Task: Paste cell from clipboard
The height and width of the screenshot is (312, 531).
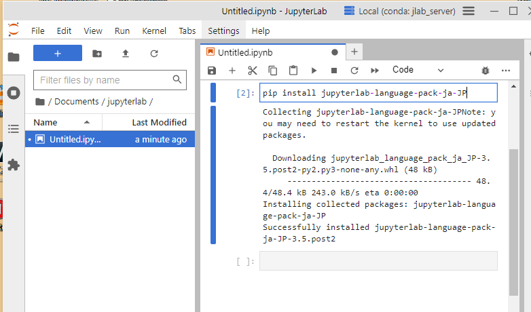Action: pyautogui.click(x=293, y=71)
